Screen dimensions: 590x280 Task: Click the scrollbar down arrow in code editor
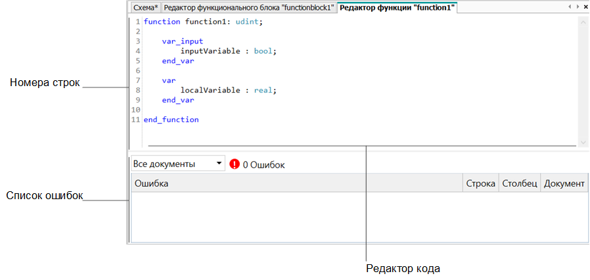(582, 142)
